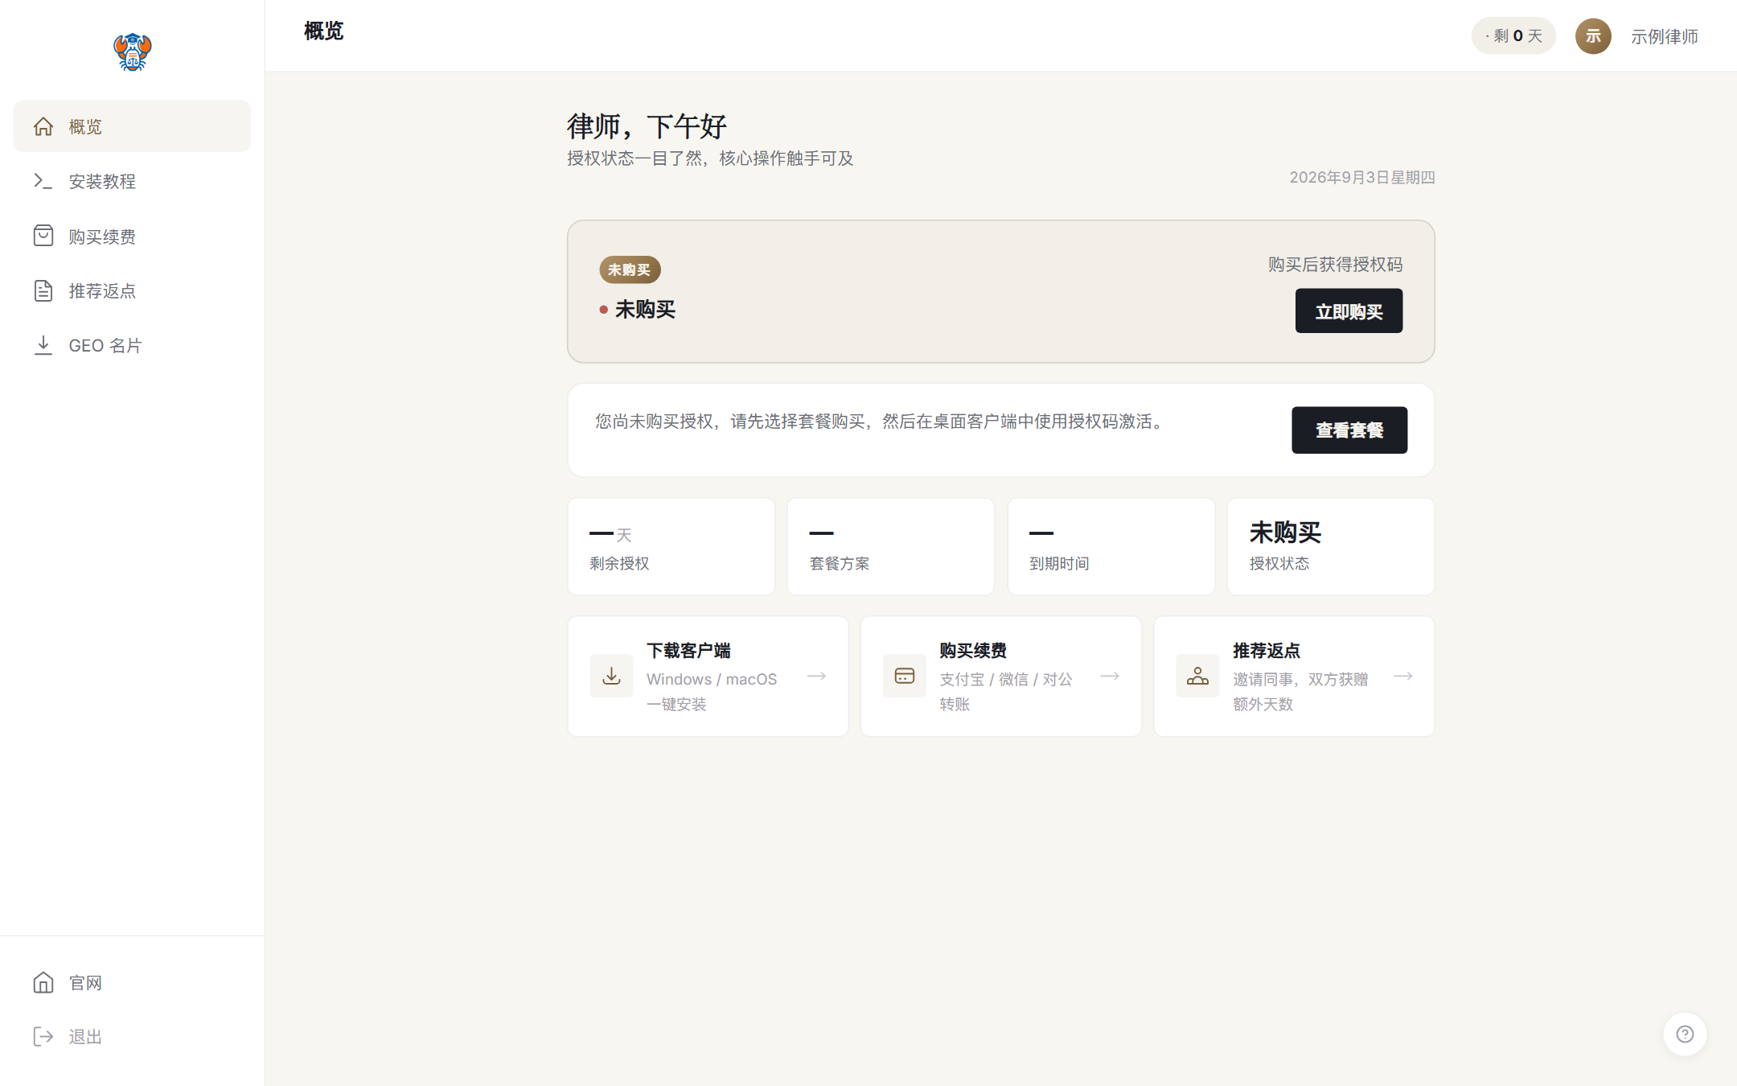Click the download icon in 下载客户端 card
Viewport: 1737px width, 1086px height.
coord(611,676)
